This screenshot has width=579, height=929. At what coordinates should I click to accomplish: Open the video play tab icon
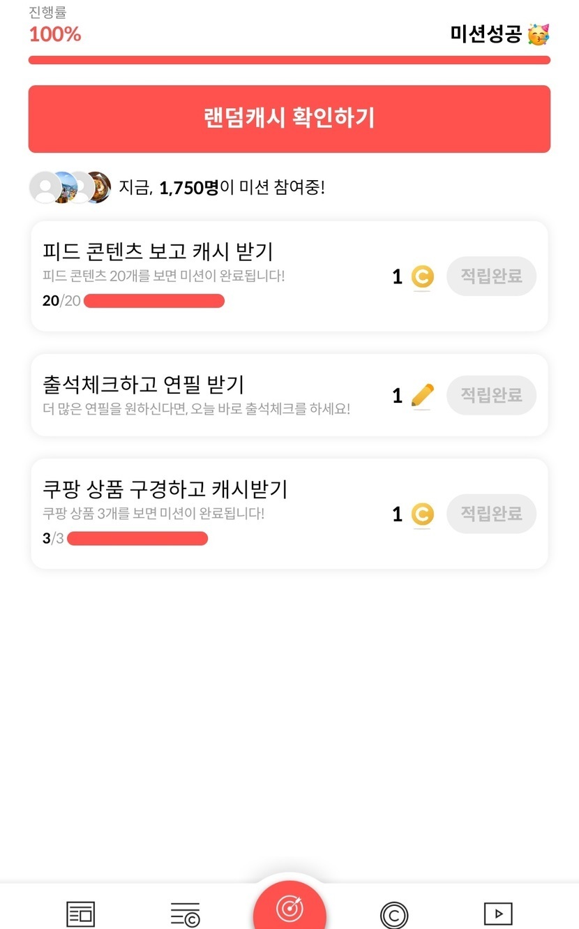498,913
